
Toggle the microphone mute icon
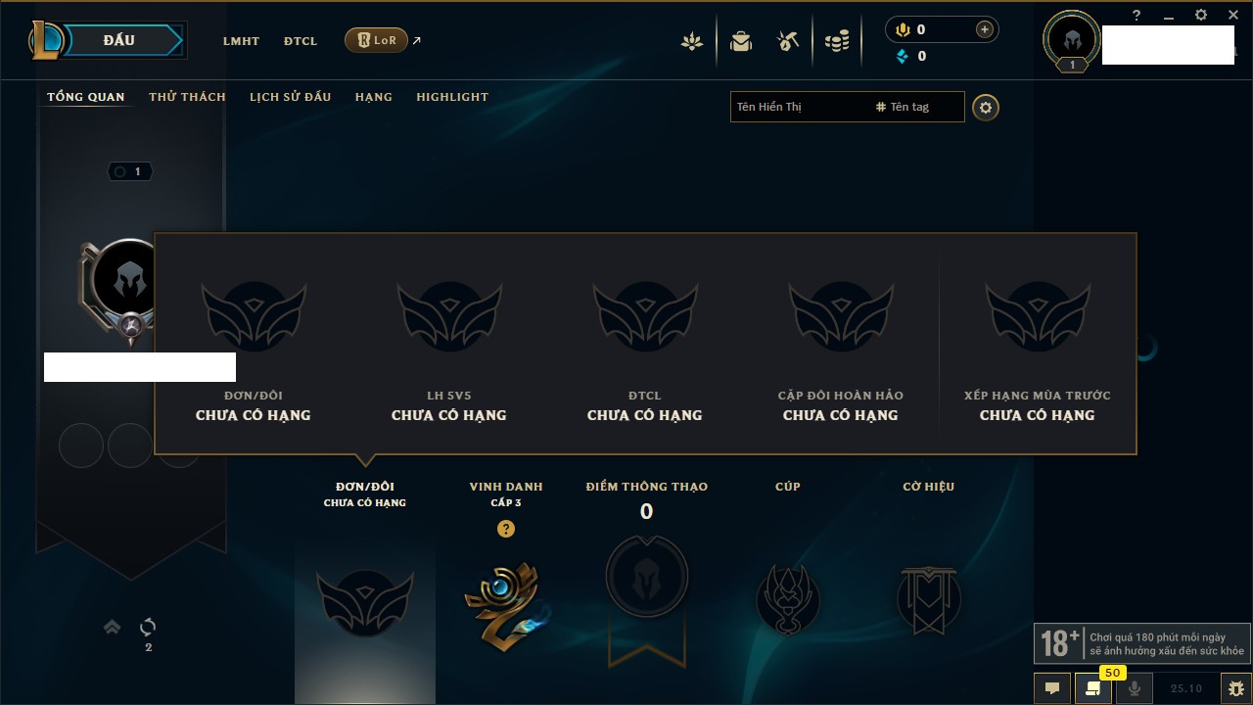coord(1135,688)
